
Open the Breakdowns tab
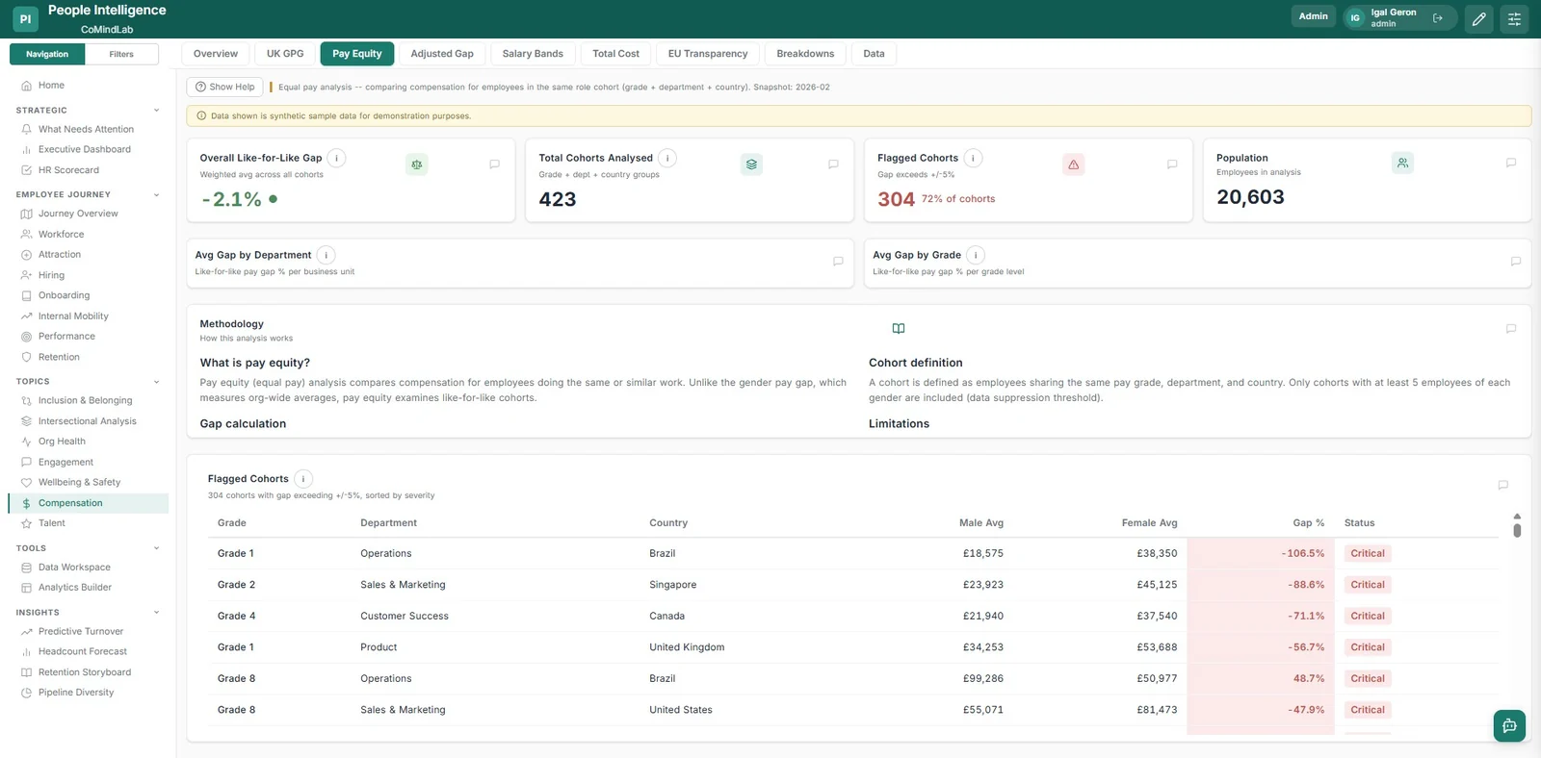click(x=805, y=54)
